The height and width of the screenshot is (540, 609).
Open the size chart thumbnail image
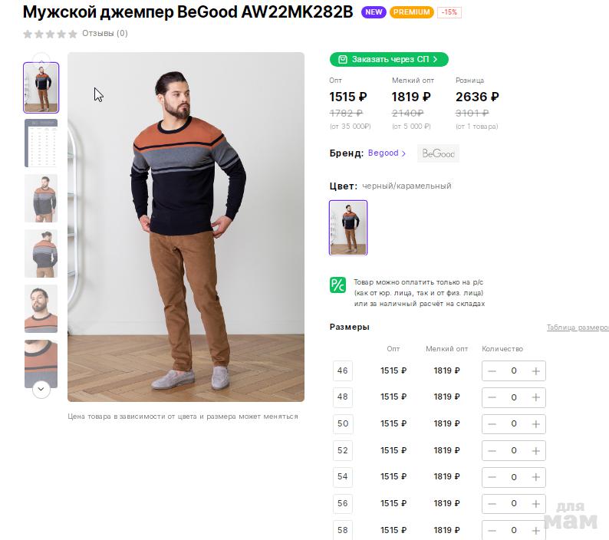(41, 143)
